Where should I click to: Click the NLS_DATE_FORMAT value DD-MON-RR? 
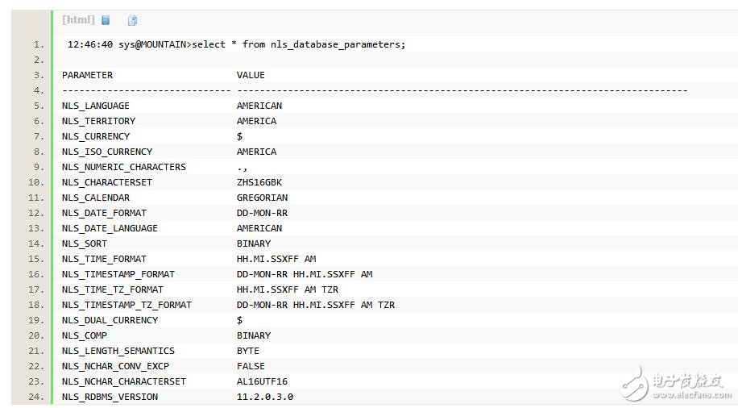(x=262, y=213)
